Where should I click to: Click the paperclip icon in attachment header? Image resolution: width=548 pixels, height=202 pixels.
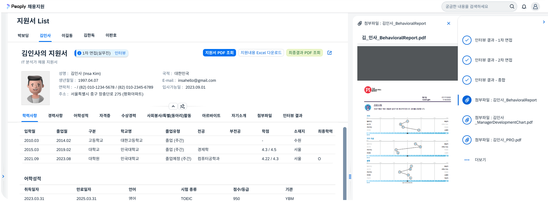[x=360, y=23]
